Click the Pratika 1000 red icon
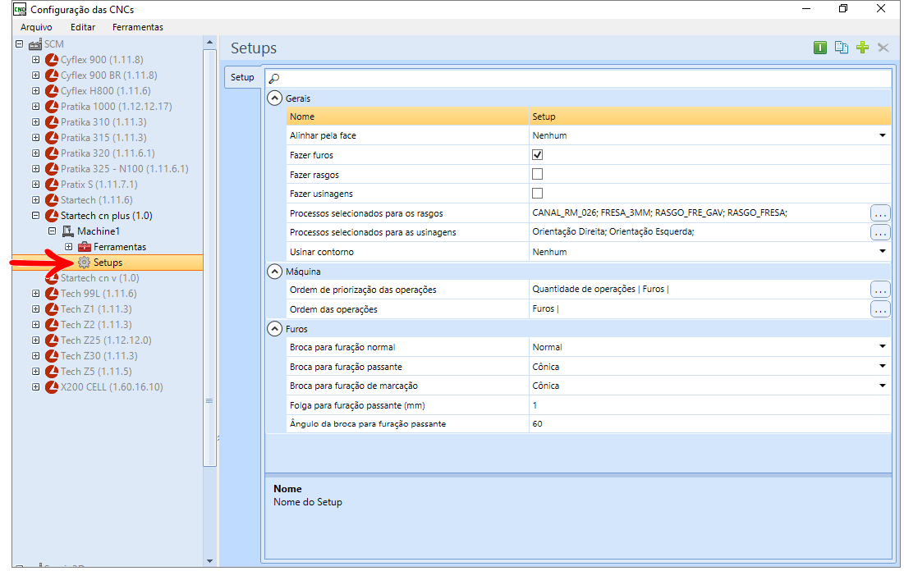904x571 pixels. tap(52, 107)
